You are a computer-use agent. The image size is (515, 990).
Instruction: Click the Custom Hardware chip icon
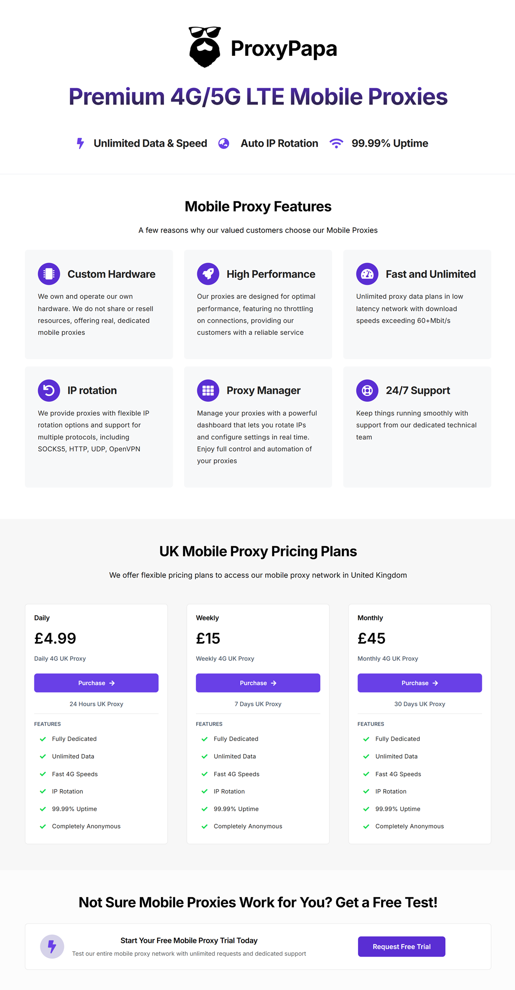click(49, 274)
